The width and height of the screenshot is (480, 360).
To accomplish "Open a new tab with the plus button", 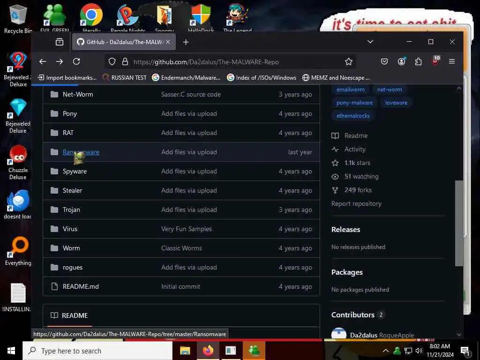I will coord(186,42).
